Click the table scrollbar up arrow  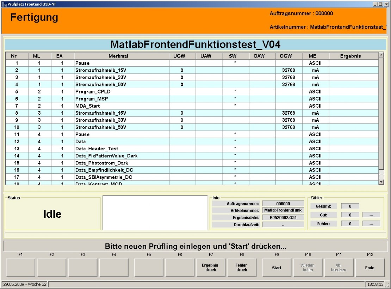(x=381, y=55)
